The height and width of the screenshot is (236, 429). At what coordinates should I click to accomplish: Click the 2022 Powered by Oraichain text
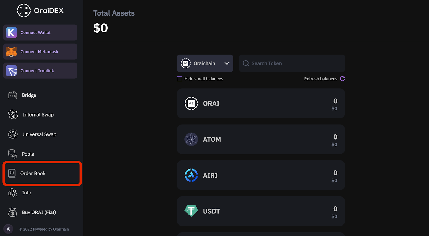click(44, 229)
